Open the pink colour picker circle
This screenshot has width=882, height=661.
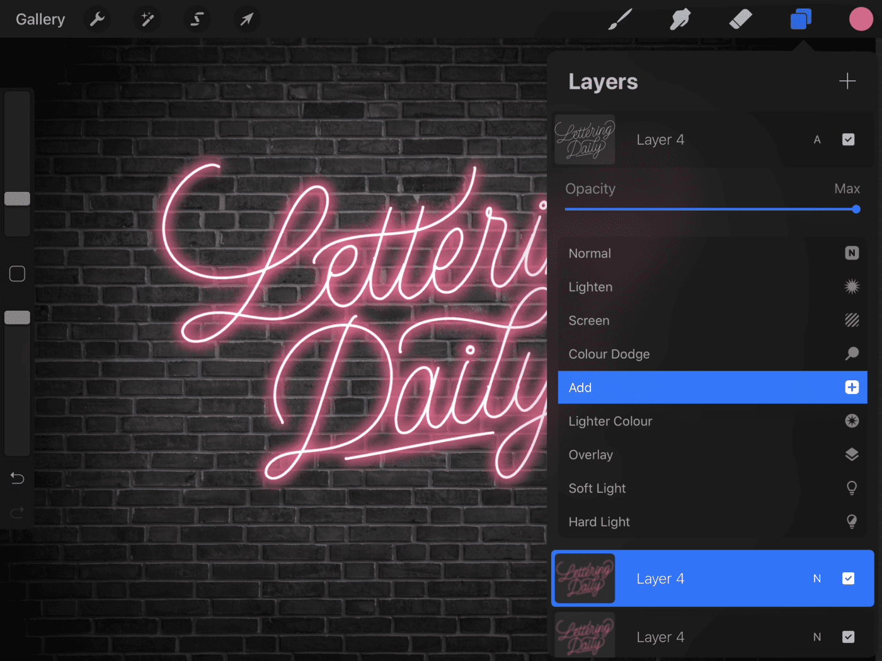[861, 20]
